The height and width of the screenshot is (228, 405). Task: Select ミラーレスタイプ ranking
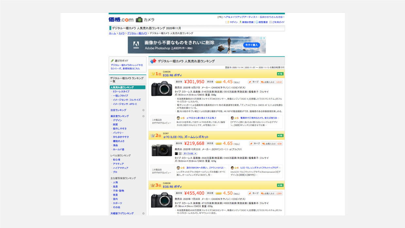(x=121, y=92)
